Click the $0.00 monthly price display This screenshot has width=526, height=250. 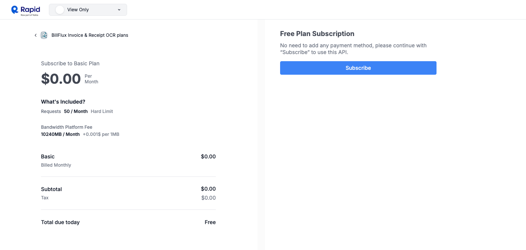(x=61, y=79)
